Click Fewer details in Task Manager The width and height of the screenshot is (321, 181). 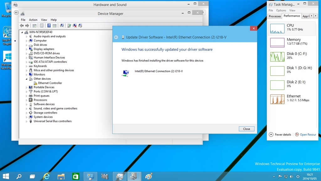pyautogui.click(x=280, y=134)
